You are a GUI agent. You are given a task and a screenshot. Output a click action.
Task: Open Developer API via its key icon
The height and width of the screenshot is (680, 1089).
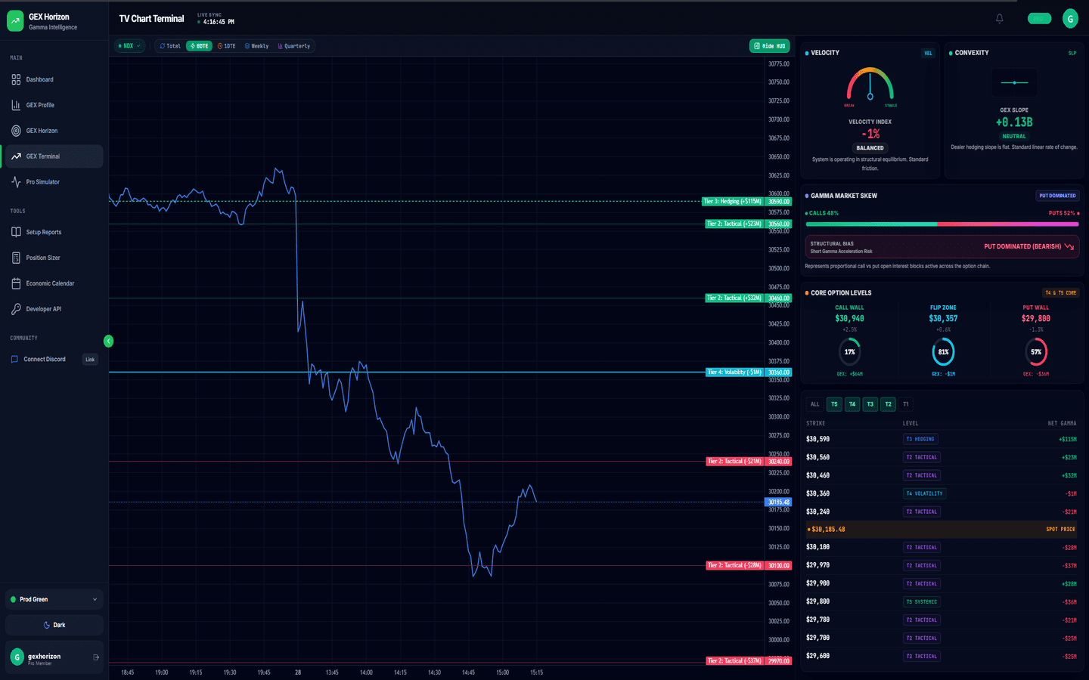point(16,309)
